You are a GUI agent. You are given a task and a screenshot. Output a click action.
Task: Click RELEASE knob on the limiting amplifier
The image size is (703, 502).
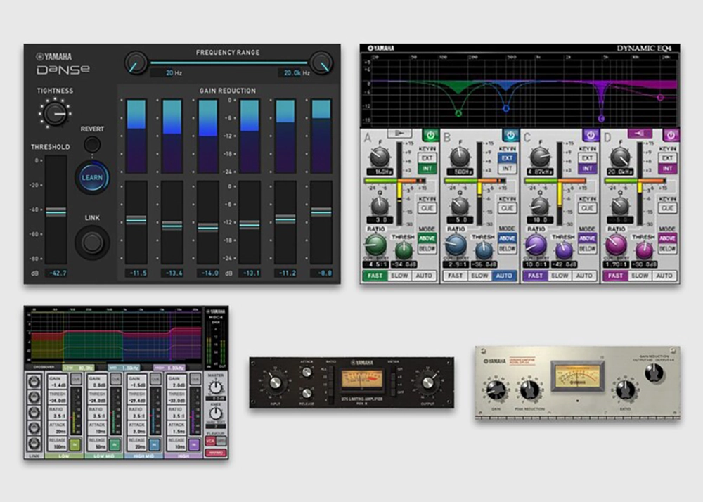pyautogui.click(x=307, y=393)
